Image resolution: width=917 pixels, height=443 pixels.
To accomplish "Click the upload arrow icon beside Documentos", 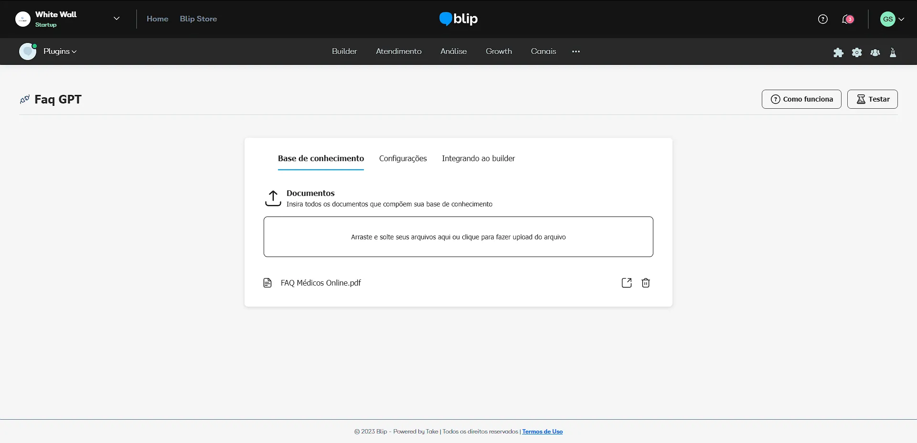I will 273,198.
